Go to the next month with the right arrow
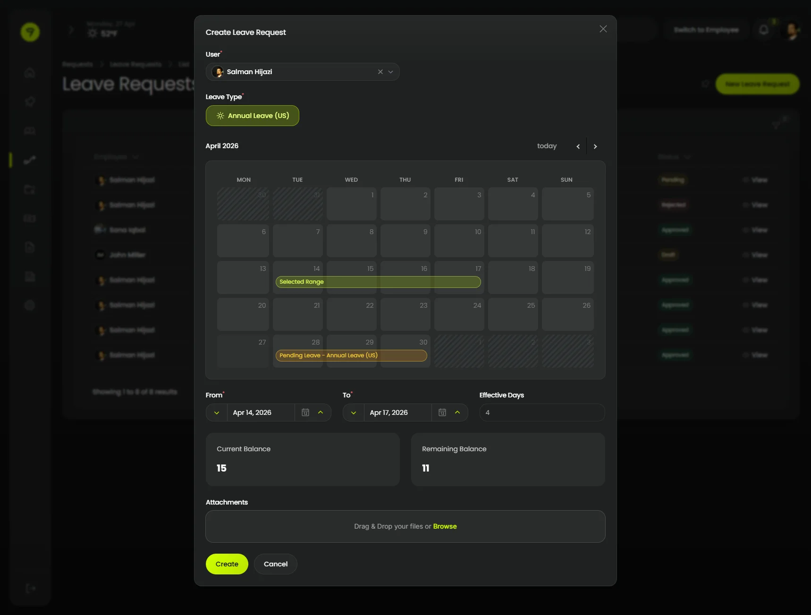This screenshot has height=615, width=811. [595, 146]
